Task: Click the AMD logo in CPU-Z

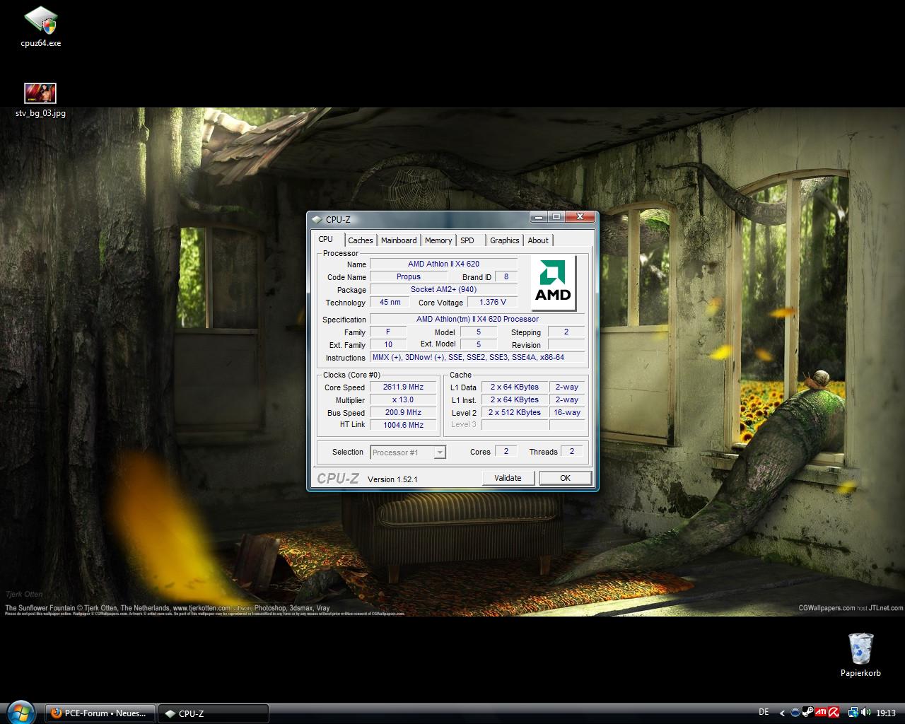Action: coord(553,283)
